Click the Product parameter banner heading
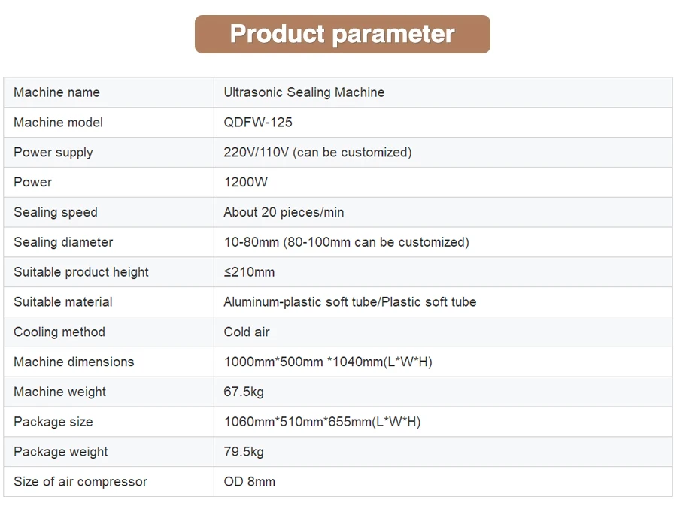The width and height of the screenshot is (677, 521). tap(342, 34)
